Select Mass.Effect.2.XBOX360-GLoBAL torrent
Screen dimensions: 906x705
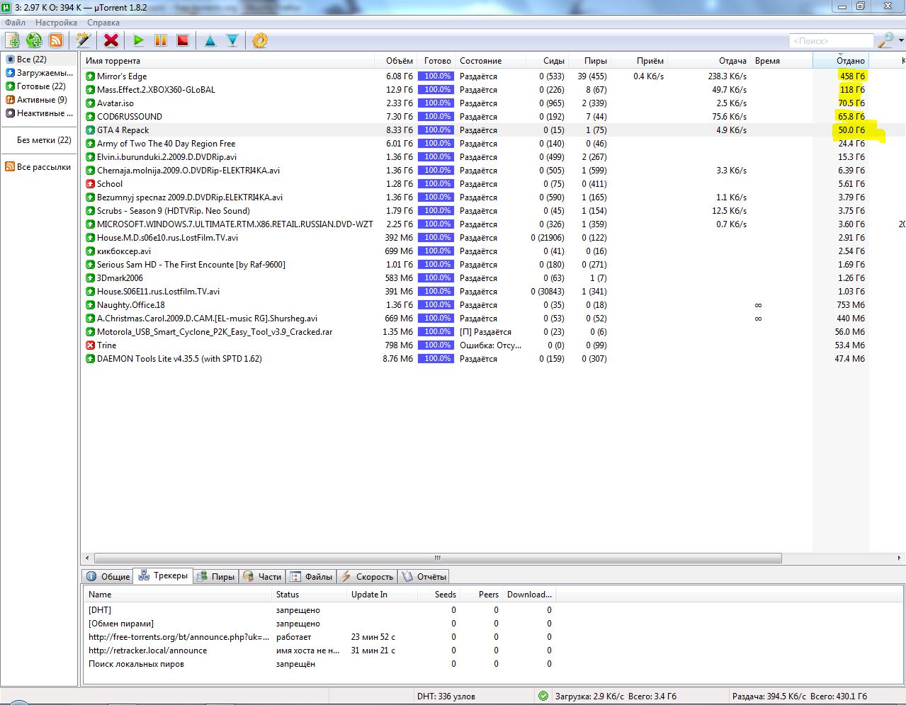coord(494,90)
